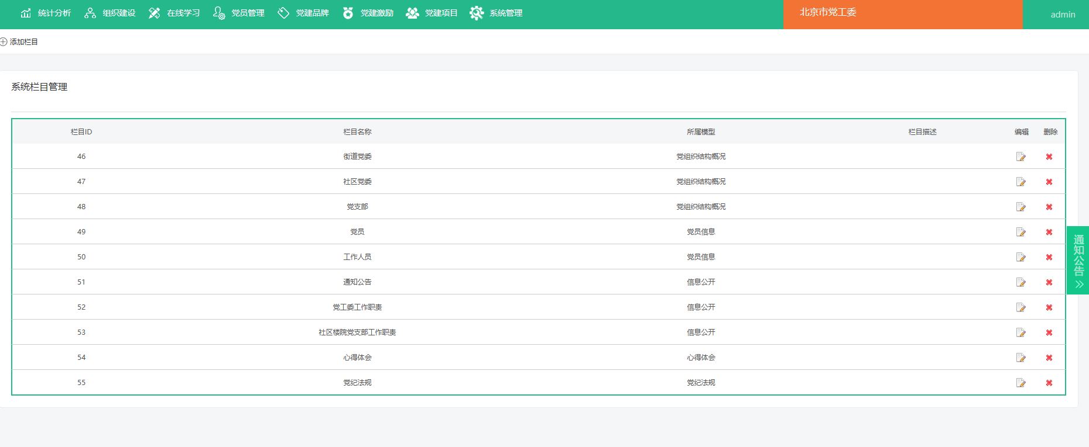1089x447 pixels.
Task: Click edit icon for 党纪法规 row
Action: click(x=1020, y=383)
